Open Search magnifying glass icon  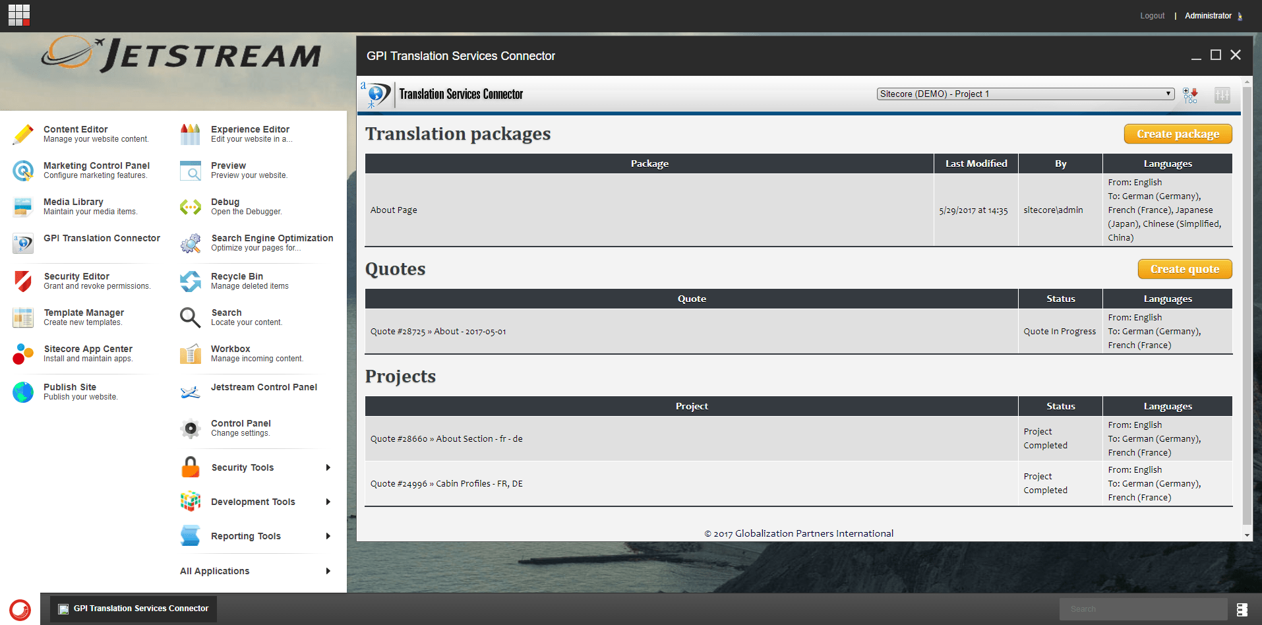tap(191, 318)
